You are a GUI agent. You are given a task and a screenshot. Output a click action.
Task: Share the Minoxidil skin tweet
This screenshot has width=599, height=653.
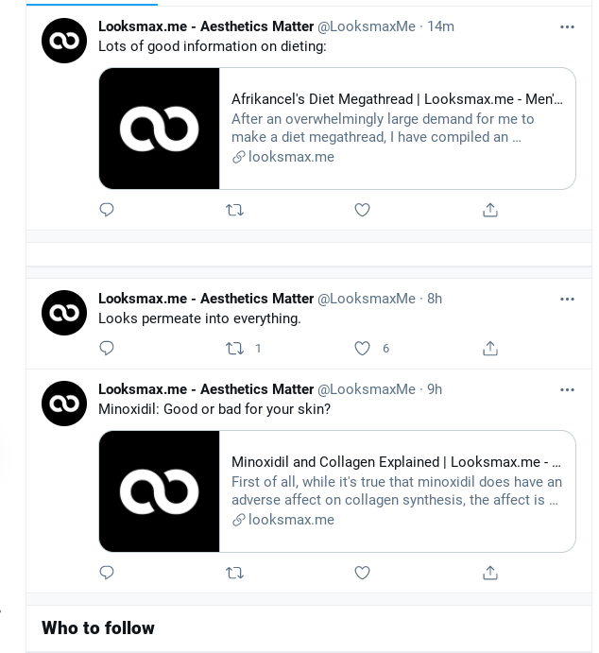click(489, 573)
